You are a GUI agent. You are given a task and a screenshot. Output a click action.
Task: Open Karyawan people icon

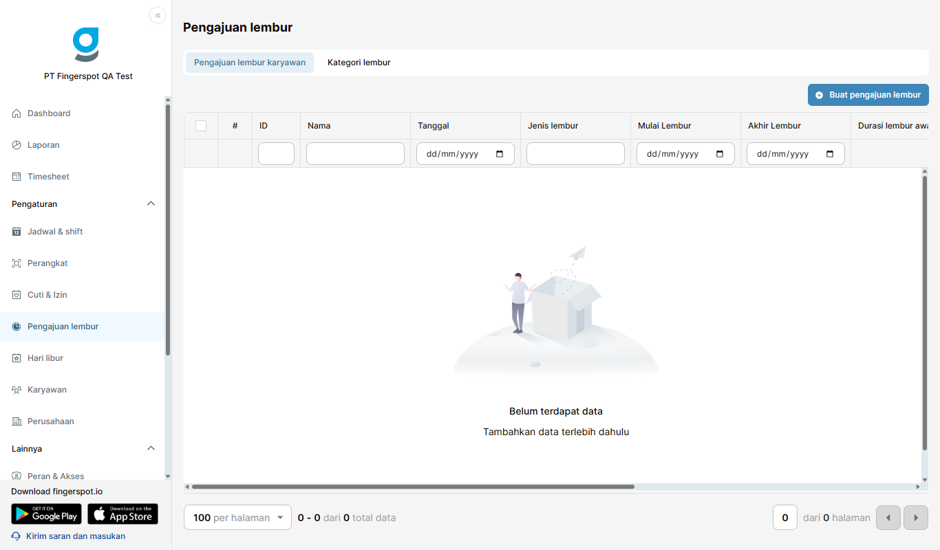click(17, 390)
